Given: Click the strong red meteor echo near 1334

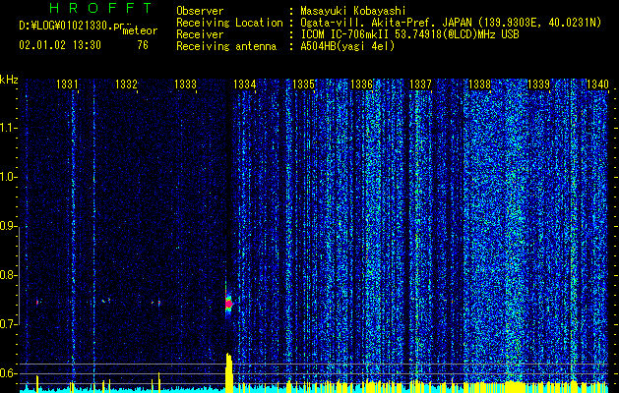Looking at the screenshot, I should 228,304.
